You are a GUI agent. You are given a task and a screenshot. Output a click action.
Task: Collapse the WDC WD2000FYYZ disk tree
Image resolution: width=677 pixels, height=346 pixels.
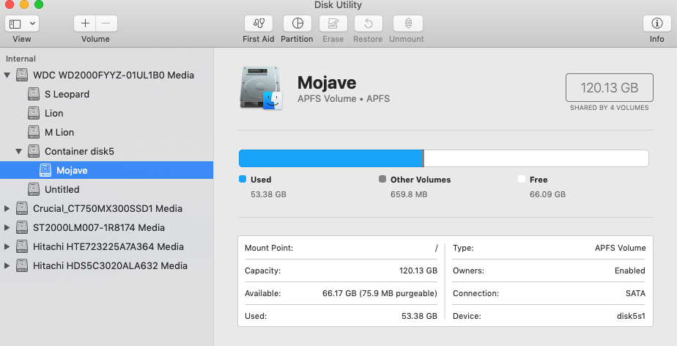[x=7, y=76]
